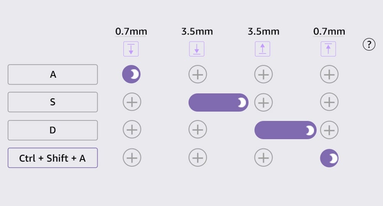Select the S key binding field

(53, 102)
